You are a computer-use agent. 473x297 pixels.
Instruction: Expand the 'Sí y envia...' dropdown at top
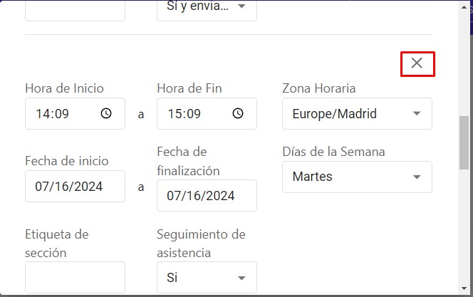pos(207,10)
